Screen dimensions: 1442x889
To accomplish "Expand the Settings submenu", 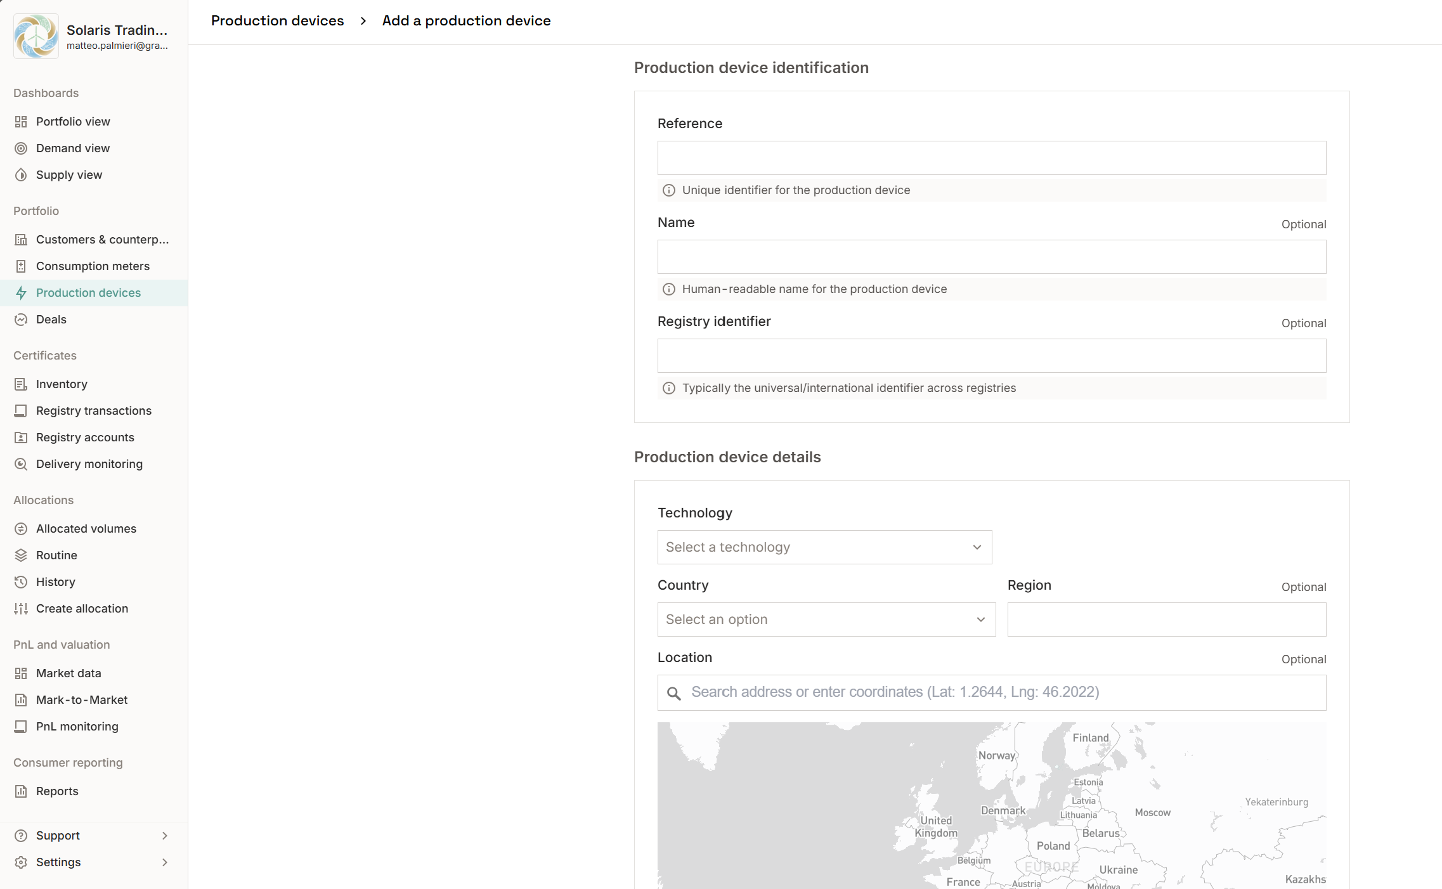I will tap(164, 862).
